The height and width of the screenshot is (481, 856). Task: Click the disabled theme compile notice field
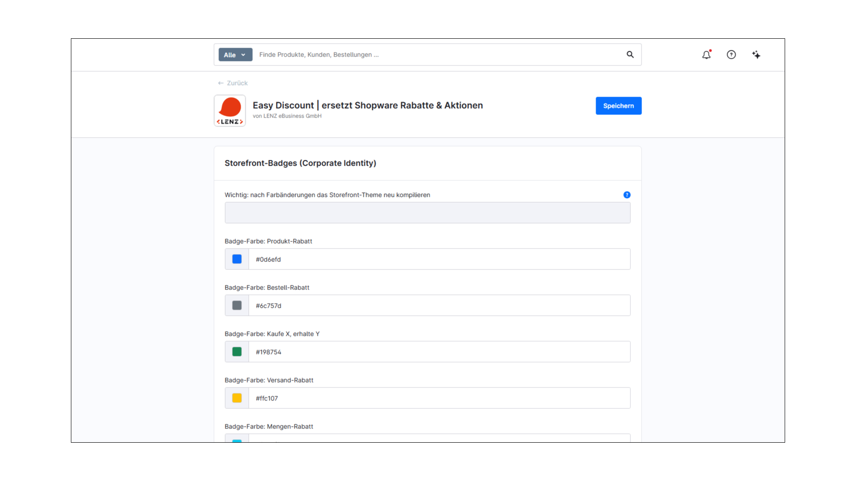pos(428,213)
